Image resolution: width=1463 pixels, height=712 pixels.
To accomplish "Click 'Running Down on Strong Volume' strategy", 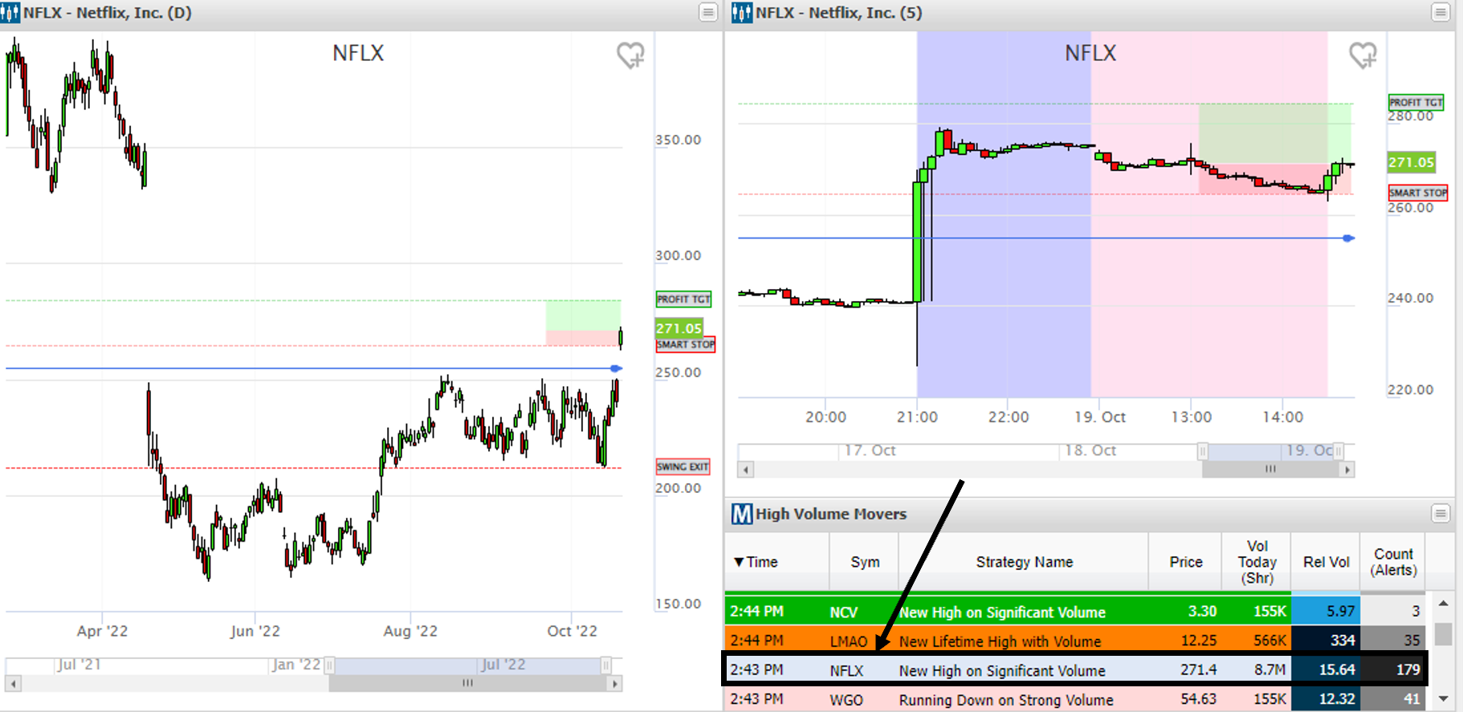I will point(1006,699).
